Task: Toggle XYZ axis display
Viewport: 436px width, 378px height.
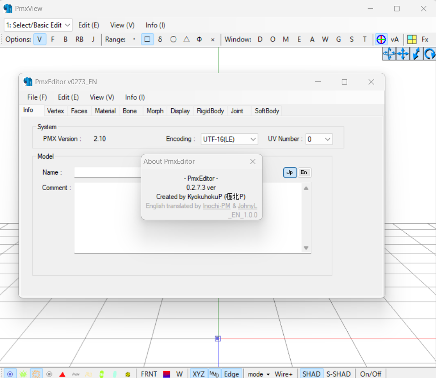Action: 199,374
